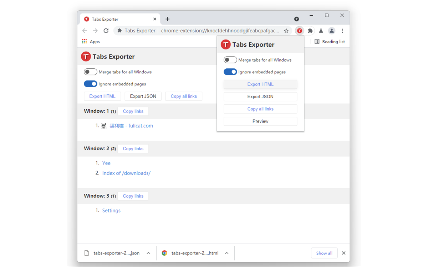Open the Yee link
This screenshot has height=267, width=428.
106,163
